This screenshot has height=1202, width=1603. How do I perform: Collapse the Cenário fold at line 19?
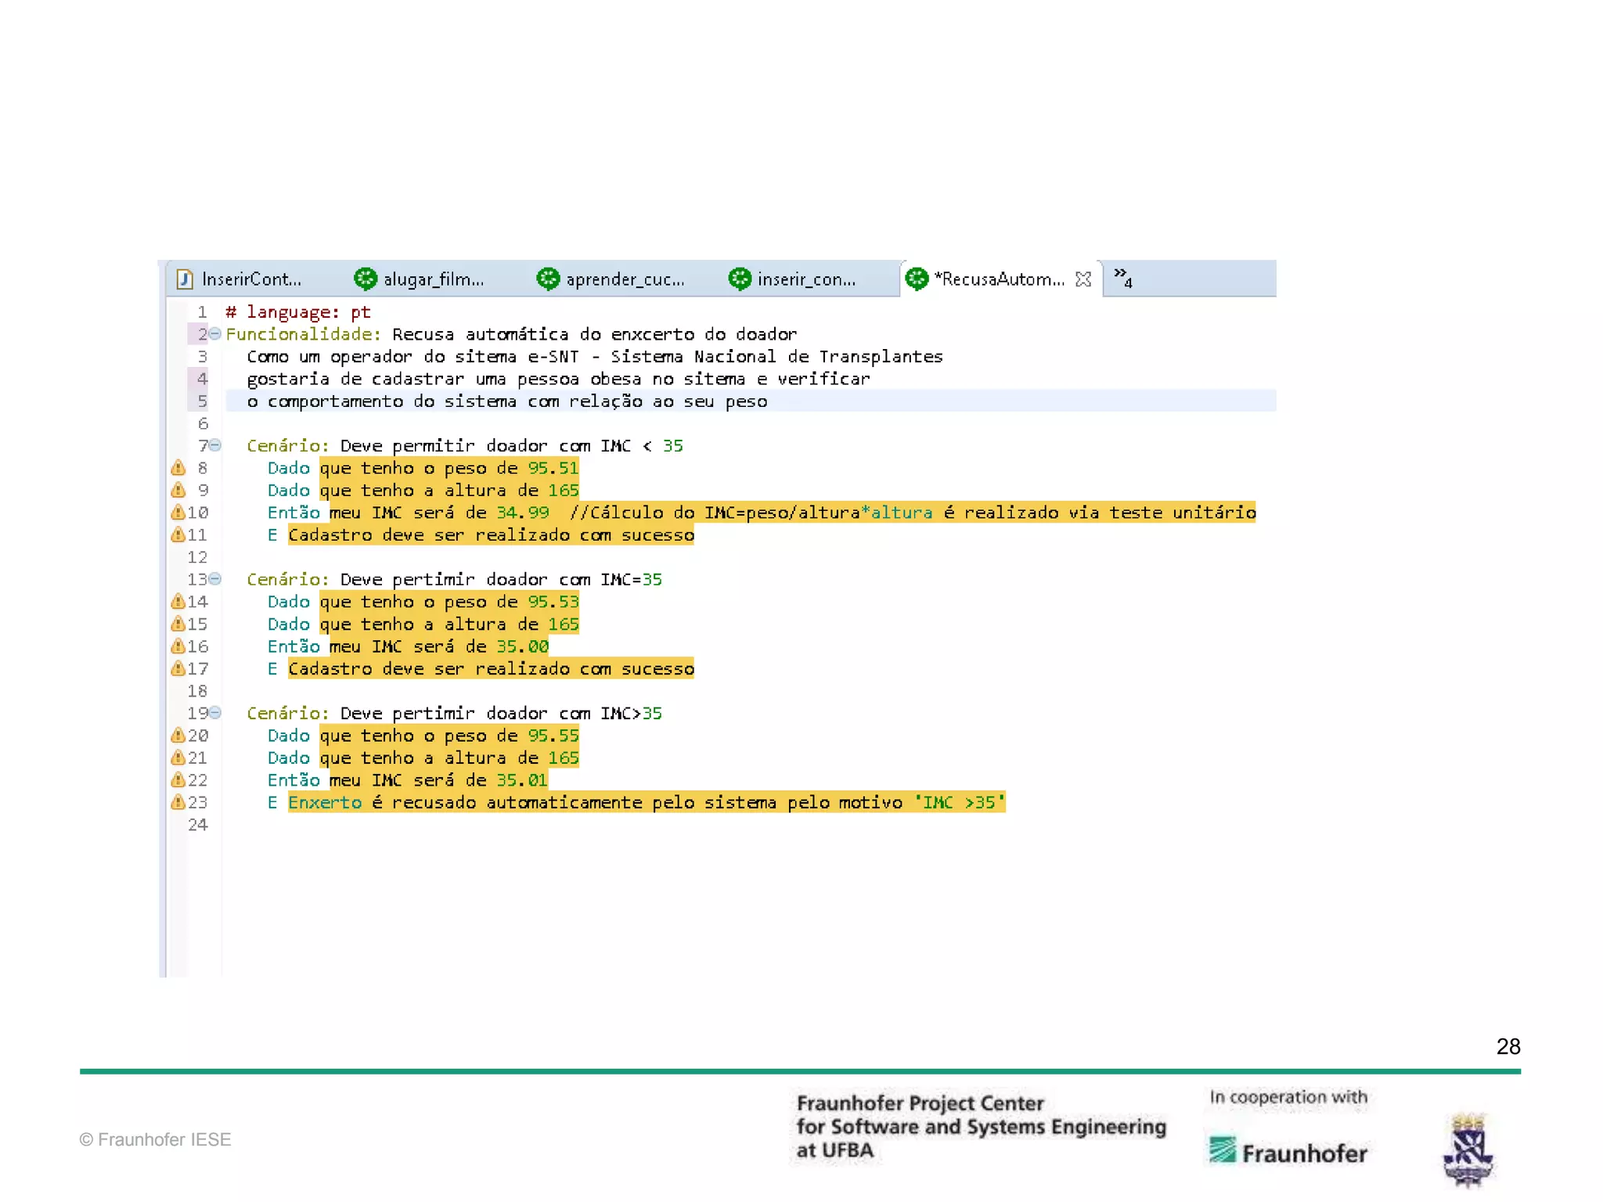click(215, 713)
